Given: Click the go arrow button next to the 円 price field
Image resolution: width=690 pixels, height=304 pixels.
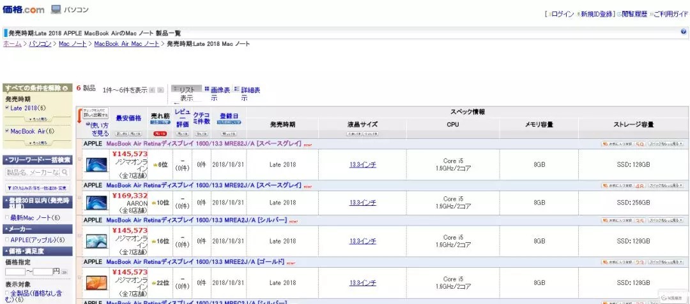Looking at the screenshot, I should (x=65, y=271).
